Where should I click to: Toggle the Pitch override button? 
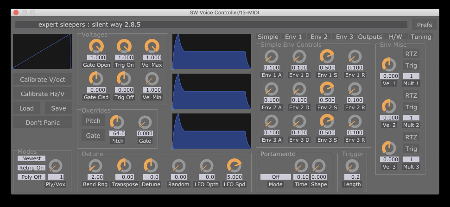tap(93, 121)
